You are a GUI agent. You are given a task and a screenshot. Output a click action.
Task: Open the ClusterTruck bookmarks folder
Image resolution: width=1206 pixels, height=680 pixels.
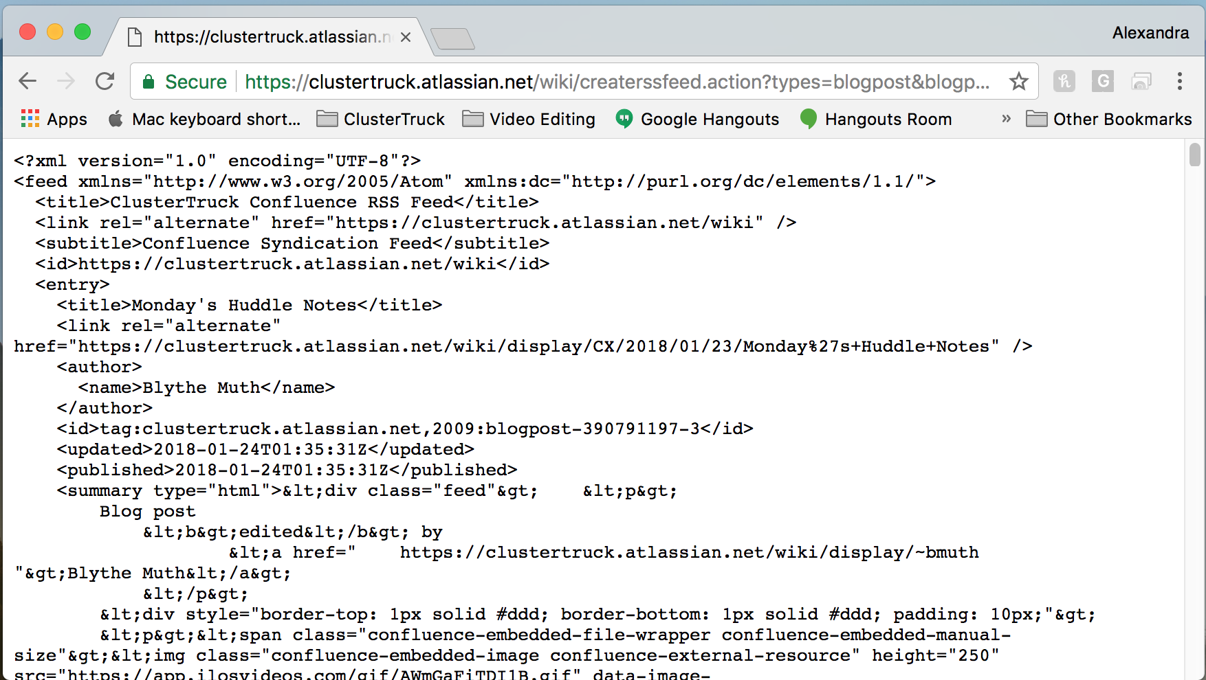point(381,119)
